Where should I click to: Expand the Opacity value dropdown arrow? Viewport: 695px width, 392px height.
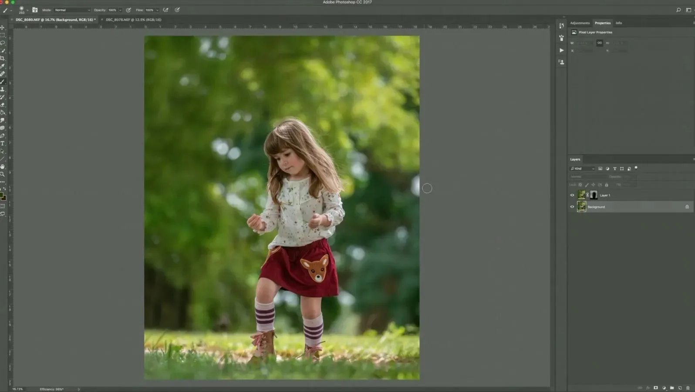[120, 10]
